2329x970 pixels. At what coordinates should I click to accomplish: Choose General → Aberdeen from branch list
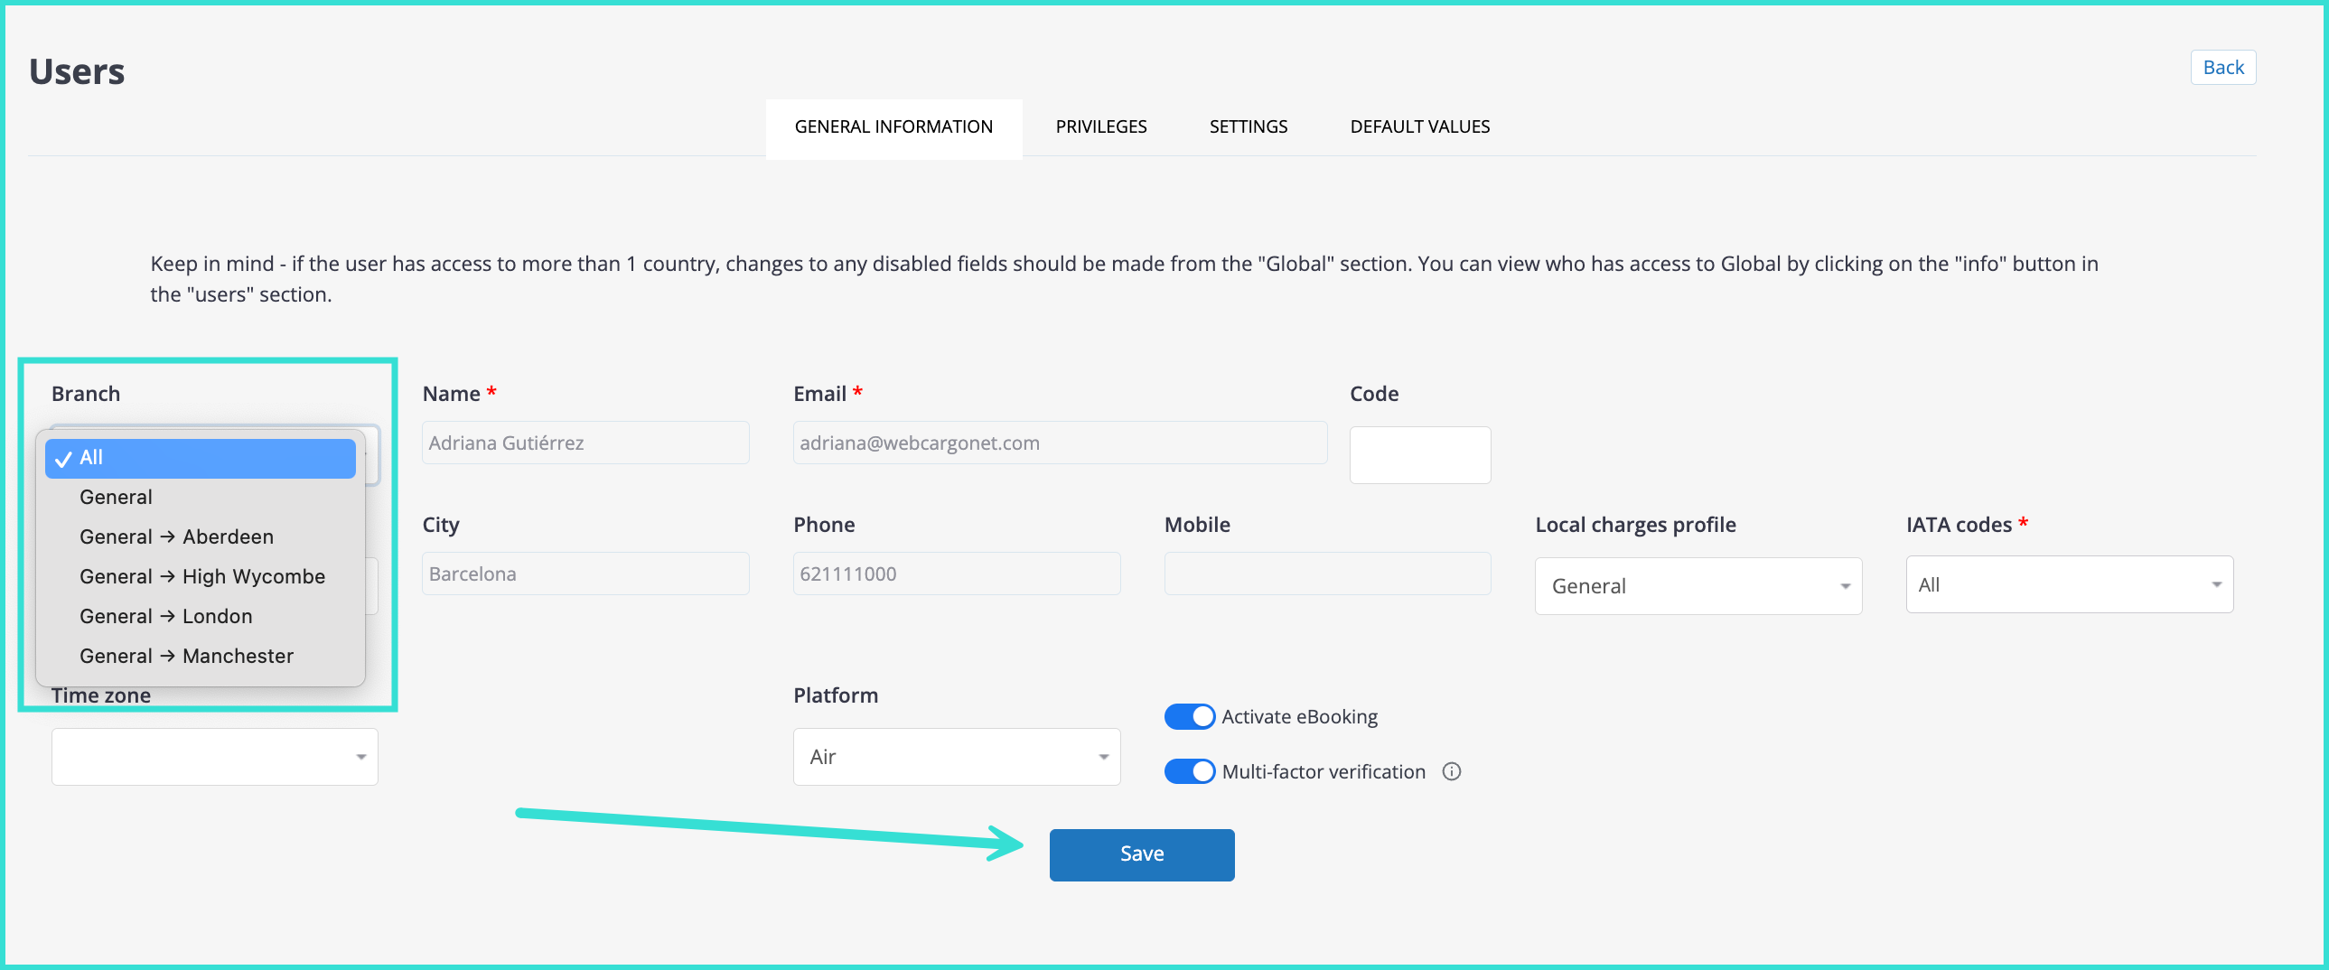(176, 537)
